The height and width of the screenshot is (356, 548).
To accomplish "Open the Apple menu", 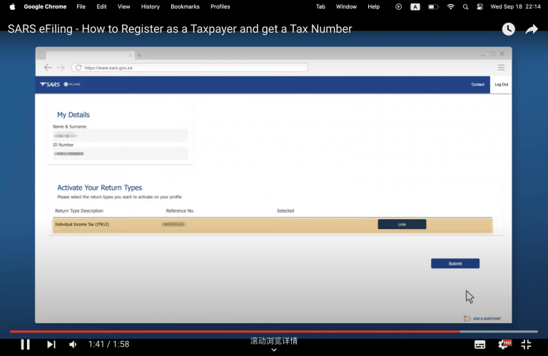I will coord(12,6).
